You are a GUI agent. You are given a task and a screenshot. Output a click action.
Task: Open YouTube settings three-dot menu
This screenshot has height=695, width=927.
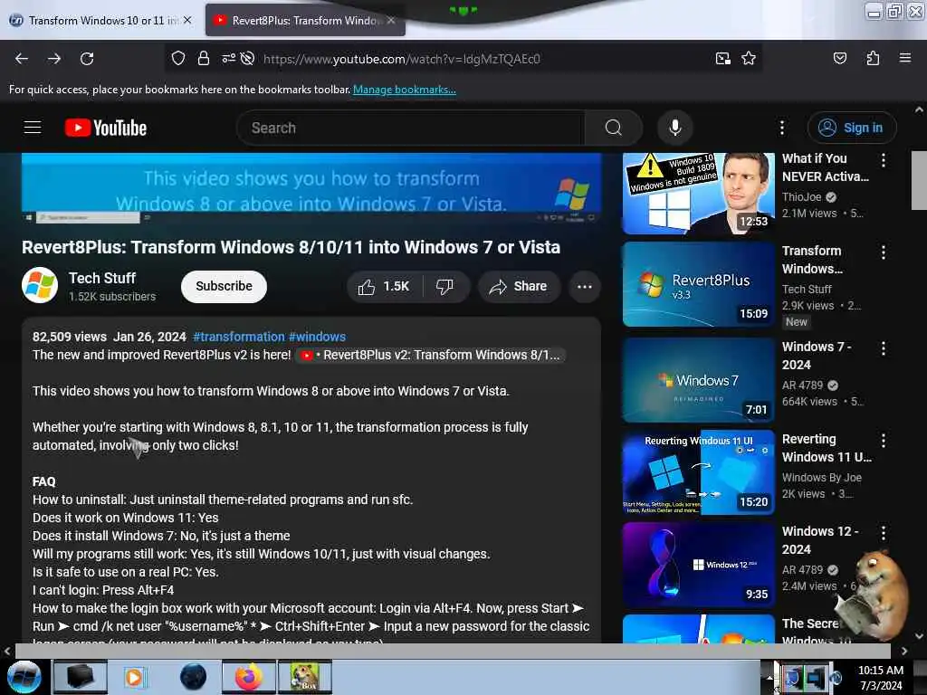[781, 128]
